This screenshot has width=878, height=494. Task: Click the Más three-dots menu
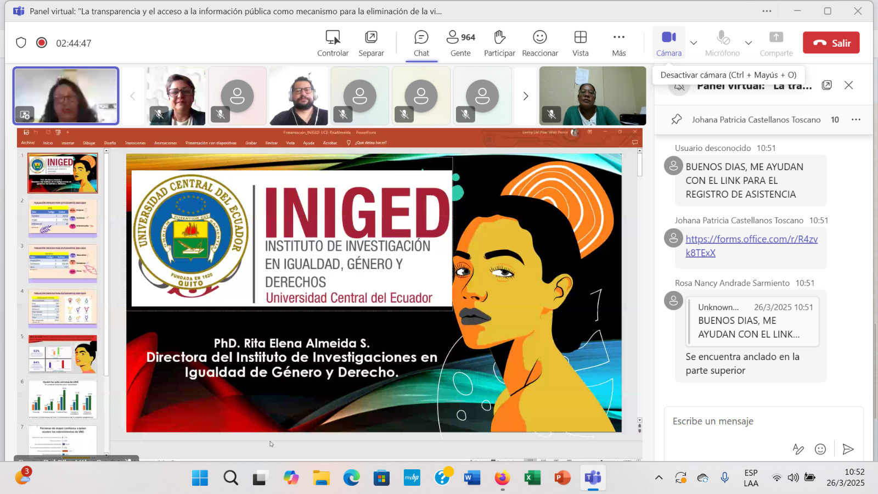618,43
